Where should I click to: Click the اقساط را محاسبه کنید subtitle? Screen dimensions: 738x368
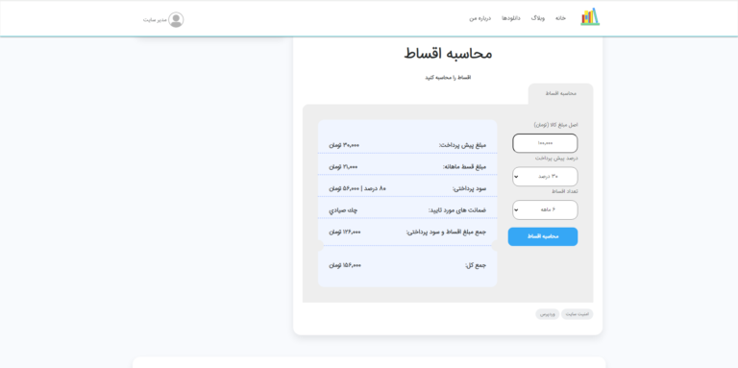(448, 78)
